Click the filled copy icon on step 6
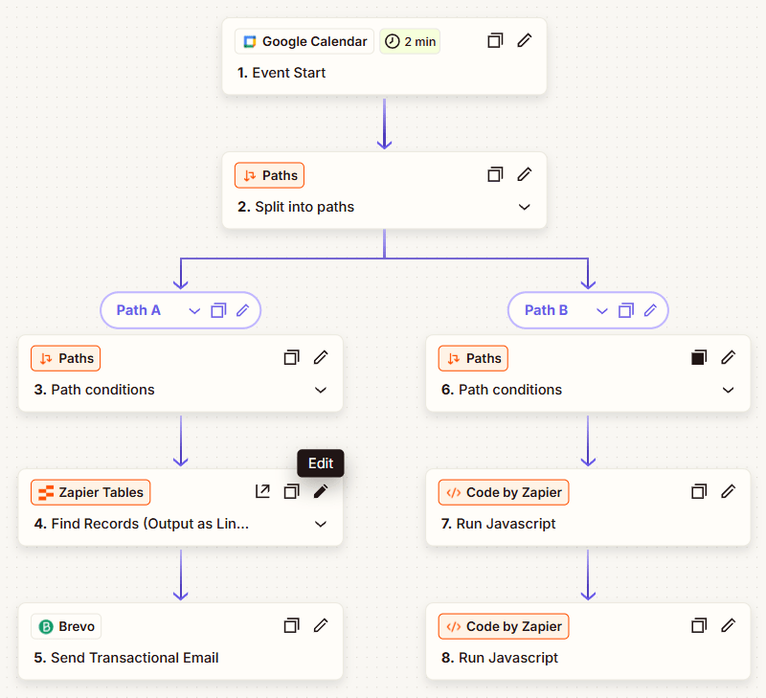This screenshot has height=698, width=766. coord(699,358)
